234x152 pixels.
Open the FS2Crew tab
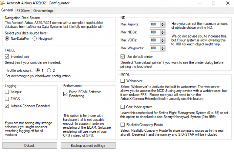pos(23,11)
